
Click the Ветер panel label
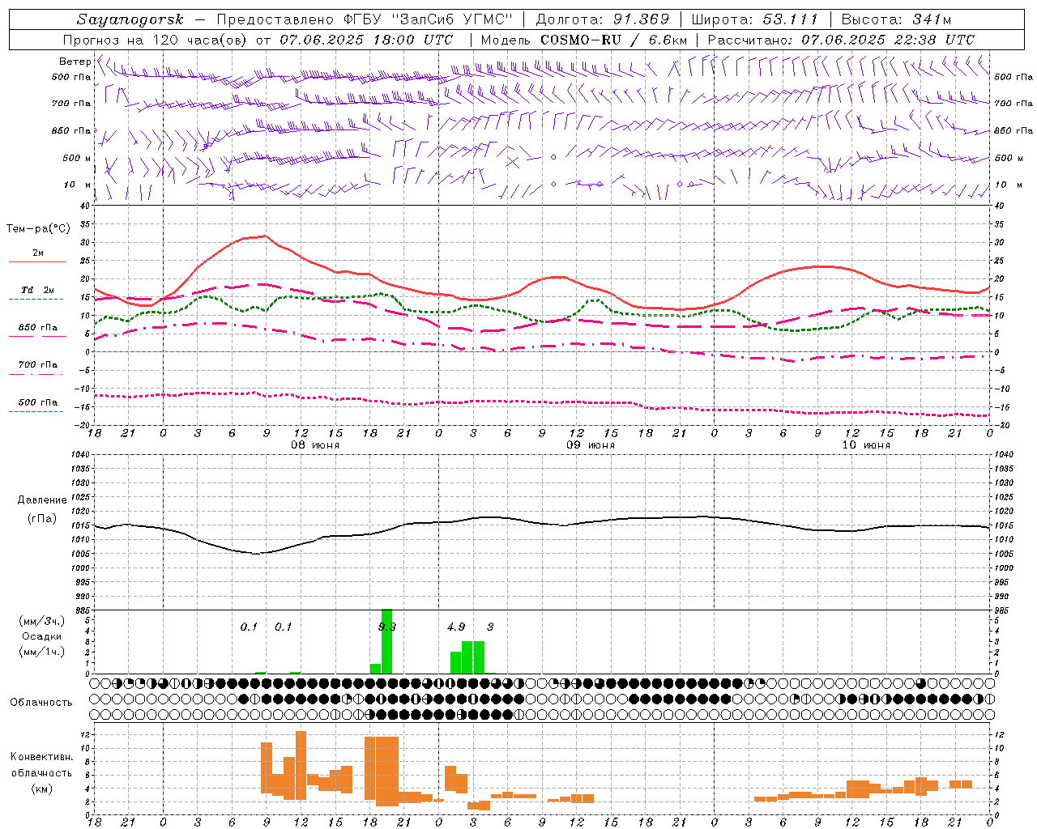click(x=75, y=62)
